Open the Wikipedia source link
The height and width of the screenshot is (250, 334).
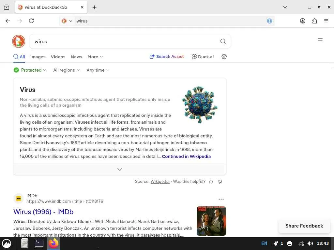tap(160, 182)
